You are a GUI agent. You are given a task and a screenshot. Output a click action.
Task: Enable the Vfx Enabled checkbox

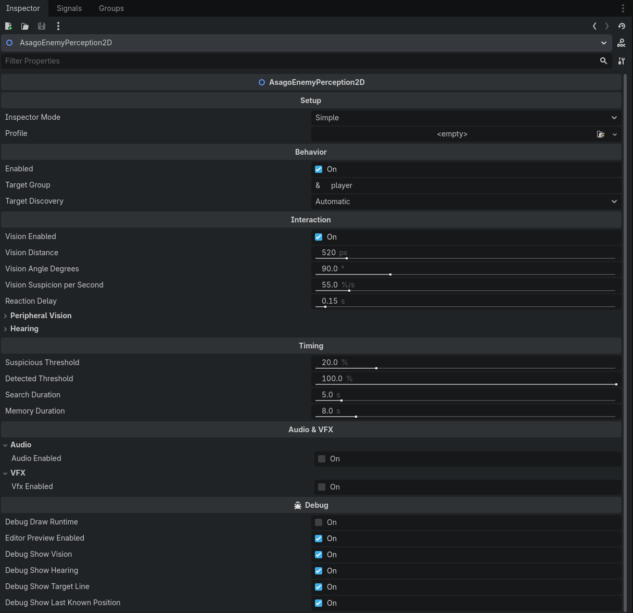point(322,487)
